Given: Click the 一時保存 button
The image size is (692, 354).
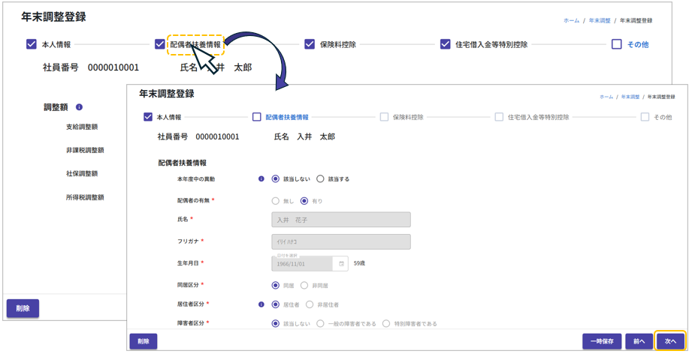Looking at the screenshot, I should [x=601, y=341].
